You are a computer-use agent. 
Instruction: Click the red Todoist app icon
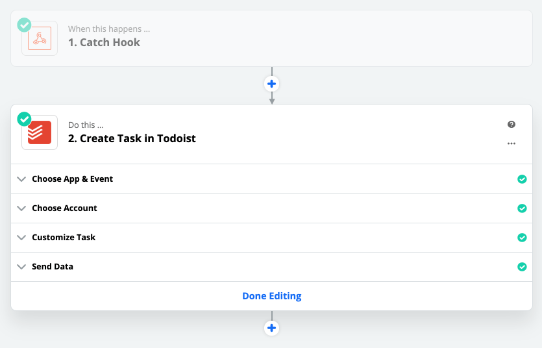40,132
